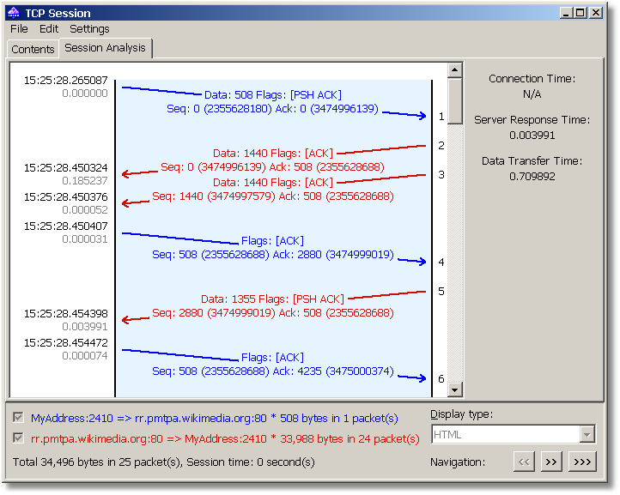Jump to last packet with >>> button
The image size is (620, 495).
click(x=582, y=462)
